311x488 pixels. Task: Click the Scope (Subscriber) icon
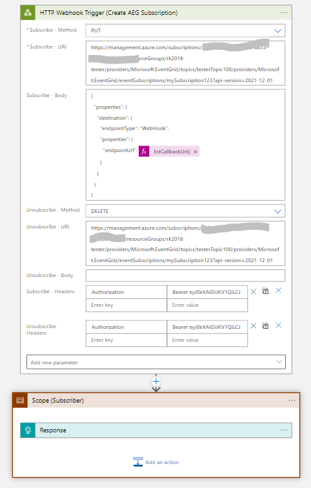tap(20, 400)
